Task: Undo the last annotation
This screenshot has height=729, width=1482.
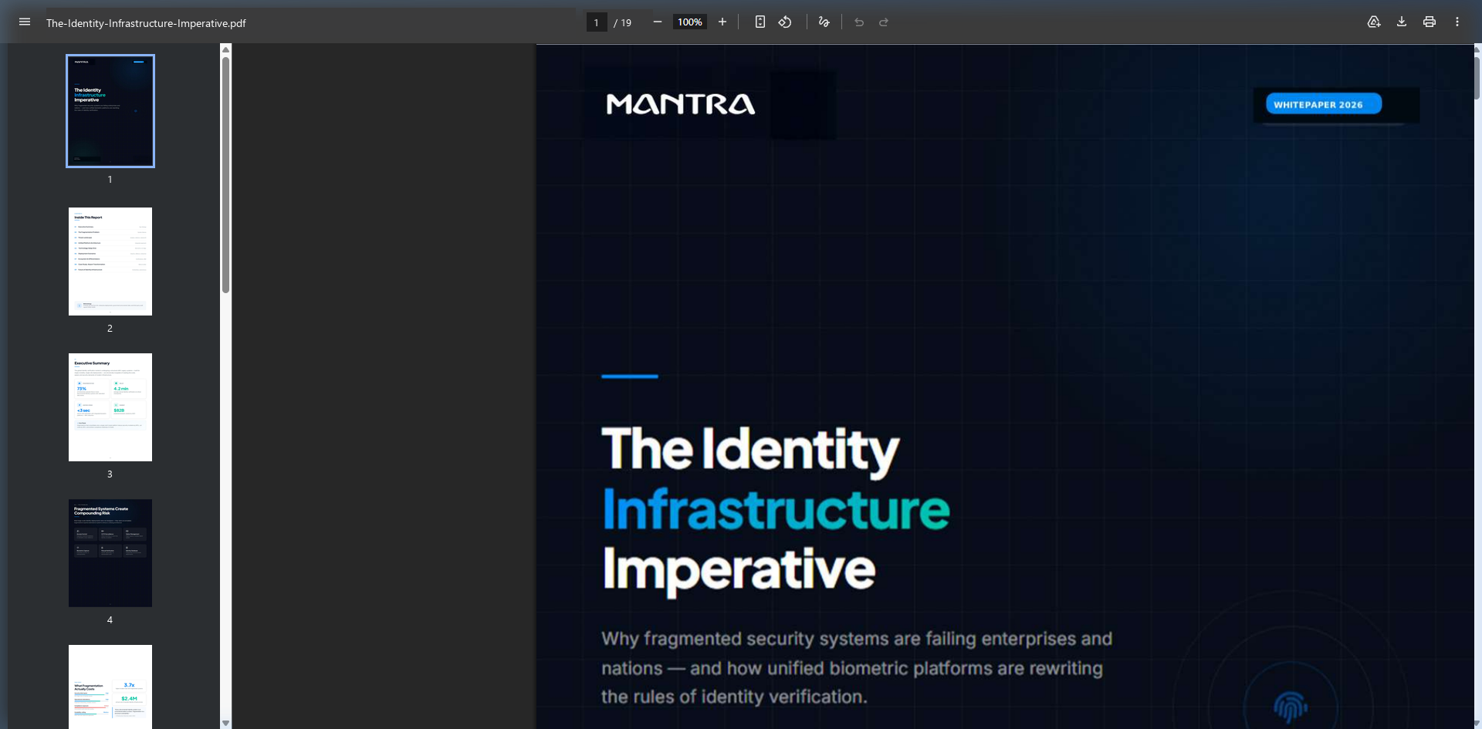Action: (x=859, y=22)
